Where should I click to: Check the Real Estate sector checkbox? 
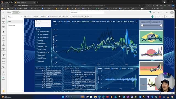(x=37, y=58)
